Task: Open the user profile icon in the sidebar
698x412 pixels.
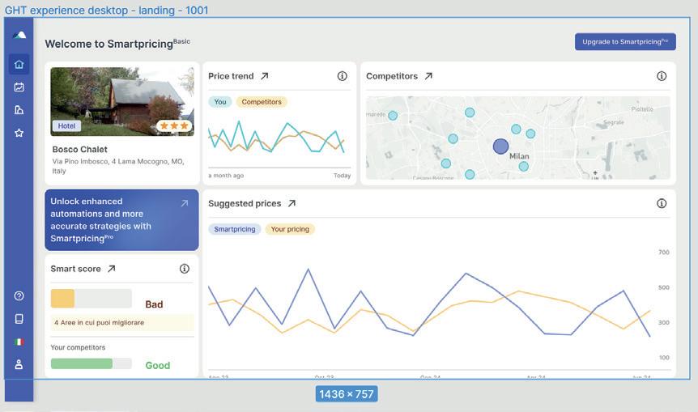Action: tap(19, 364)
